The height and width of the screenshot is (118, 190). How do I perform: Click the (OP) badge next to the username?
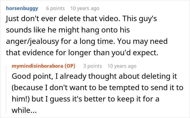[69, 66]
